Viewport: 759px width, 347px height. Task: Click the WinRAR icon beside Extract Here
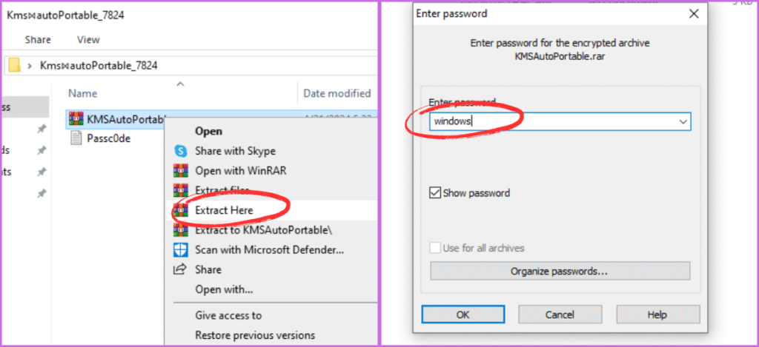tap(180, 210)
